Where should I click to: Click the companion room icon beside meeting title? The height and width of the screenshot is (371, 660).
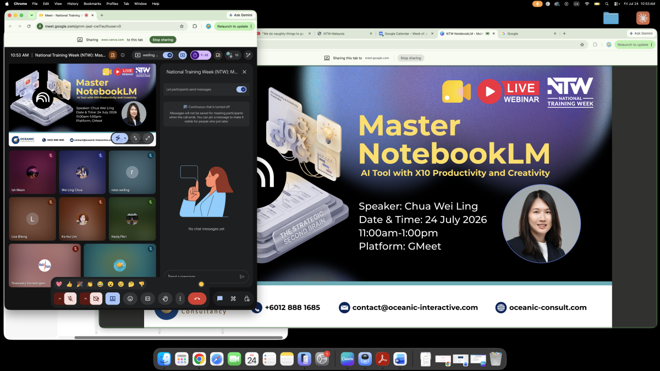(112, 55)
